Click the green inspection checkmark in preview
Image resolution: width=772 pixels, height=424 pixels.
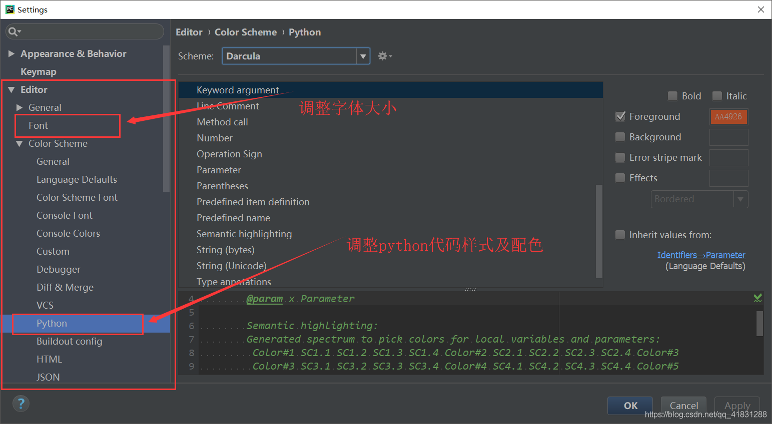pos(757,298)
